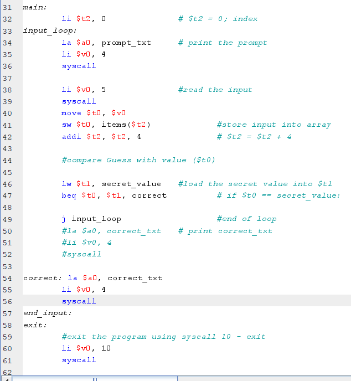
Task: Click the 'exit:' label on line 58
Action: point(35,325)
